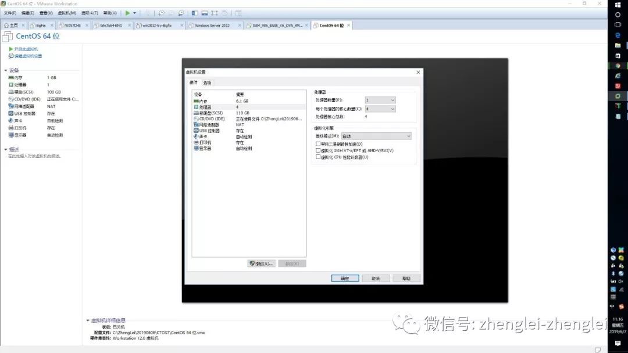Image resolution: width=628 pixels, height=353 pixels.
Task: Click the green power-on play button in toolbar
Action: click(127, 13)
